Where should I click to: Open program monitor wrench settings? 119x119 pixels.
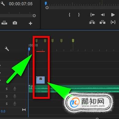point(2,3)
